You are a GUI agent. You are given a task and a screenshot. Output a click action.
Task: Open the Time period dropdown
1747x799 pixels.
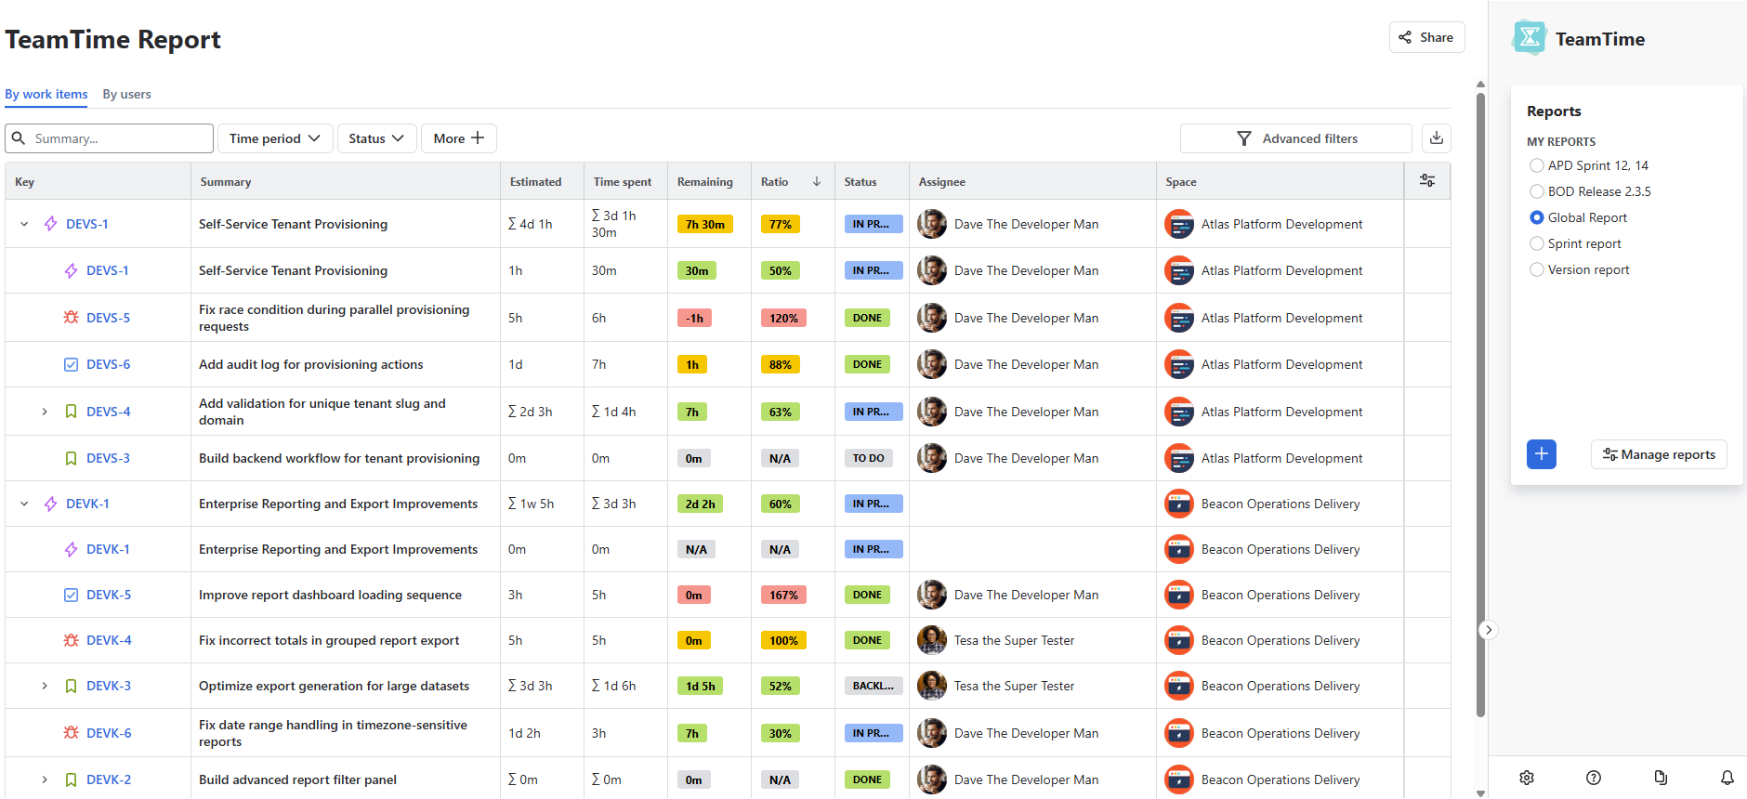tap(275, 138)
